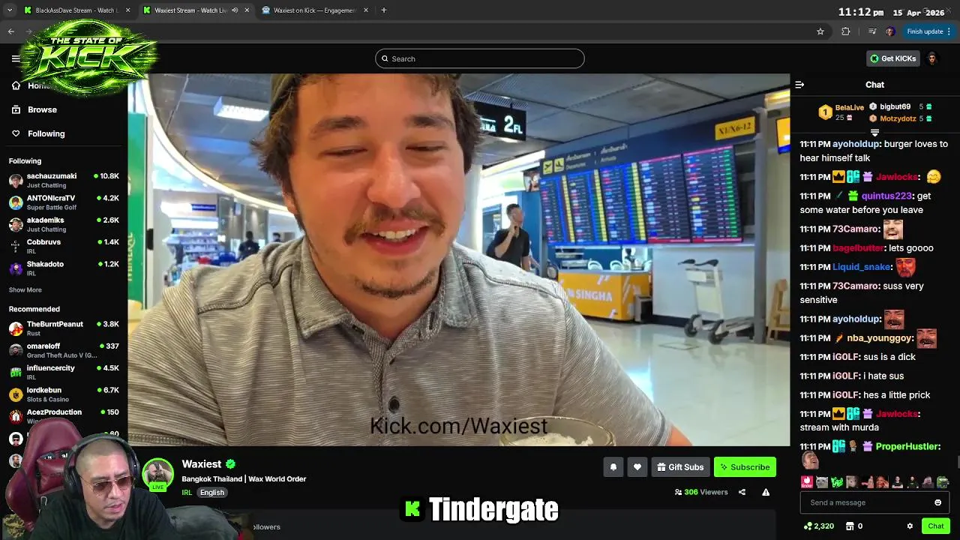Open BelaLive top gifter entry
960x540 pixels.
[x=841, y=112]
